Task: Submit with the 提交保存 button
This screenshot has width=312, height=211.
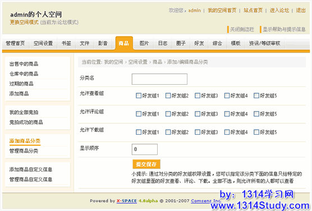Action: tap(146, 164)
